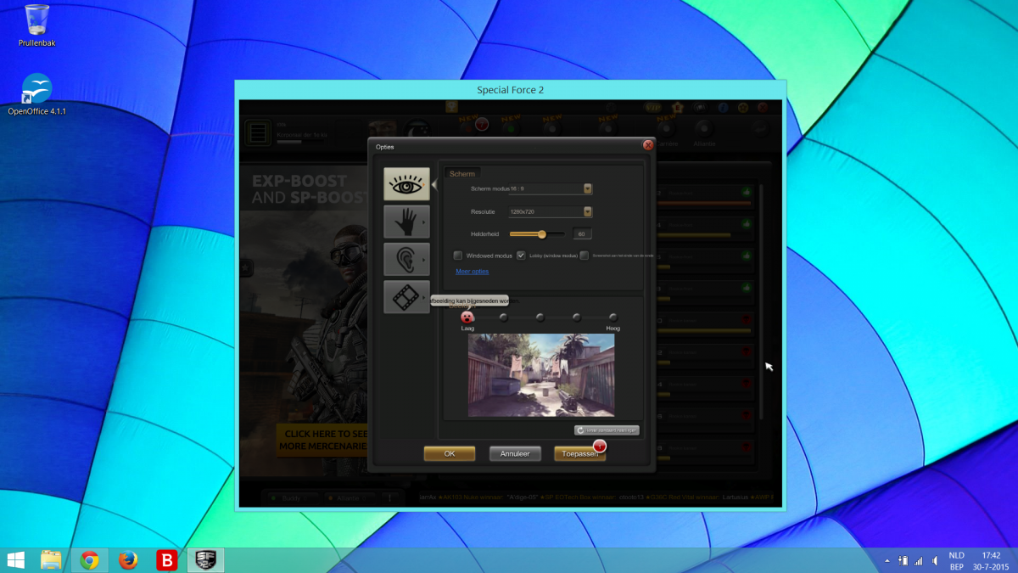Show hidden system tray icons
Screen dimensions: 1018x573
887,560
